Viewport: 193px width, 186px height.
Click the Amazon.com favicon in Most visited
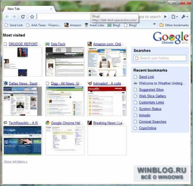click(90, 44)
